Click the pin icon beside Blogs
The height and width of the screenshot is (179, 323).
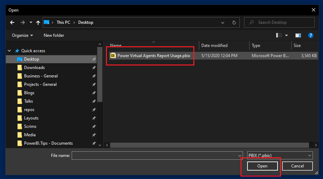pyautogui.click(x=94, y=93)
